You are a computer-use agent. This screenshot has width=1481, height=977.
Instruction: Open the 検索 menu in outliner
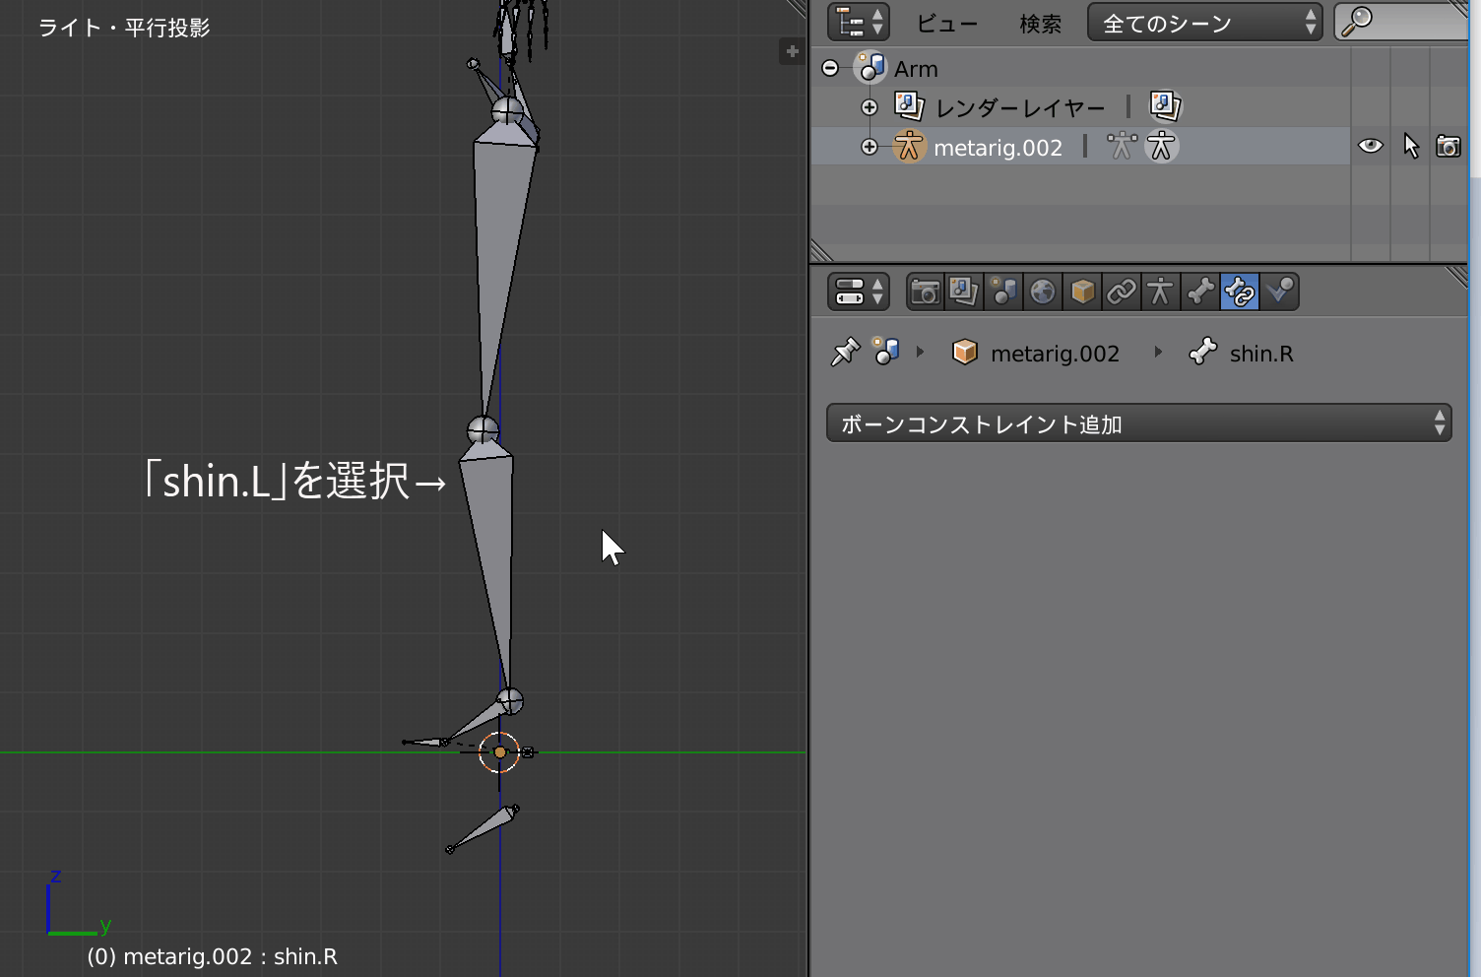(1040, 24)
